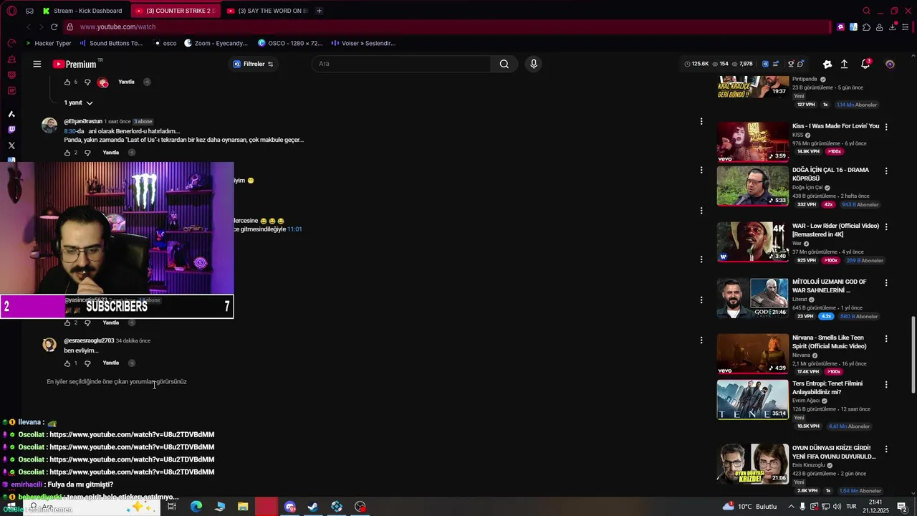Start voice search with microphone icon

pyautogui.click(x=533, y=64)
